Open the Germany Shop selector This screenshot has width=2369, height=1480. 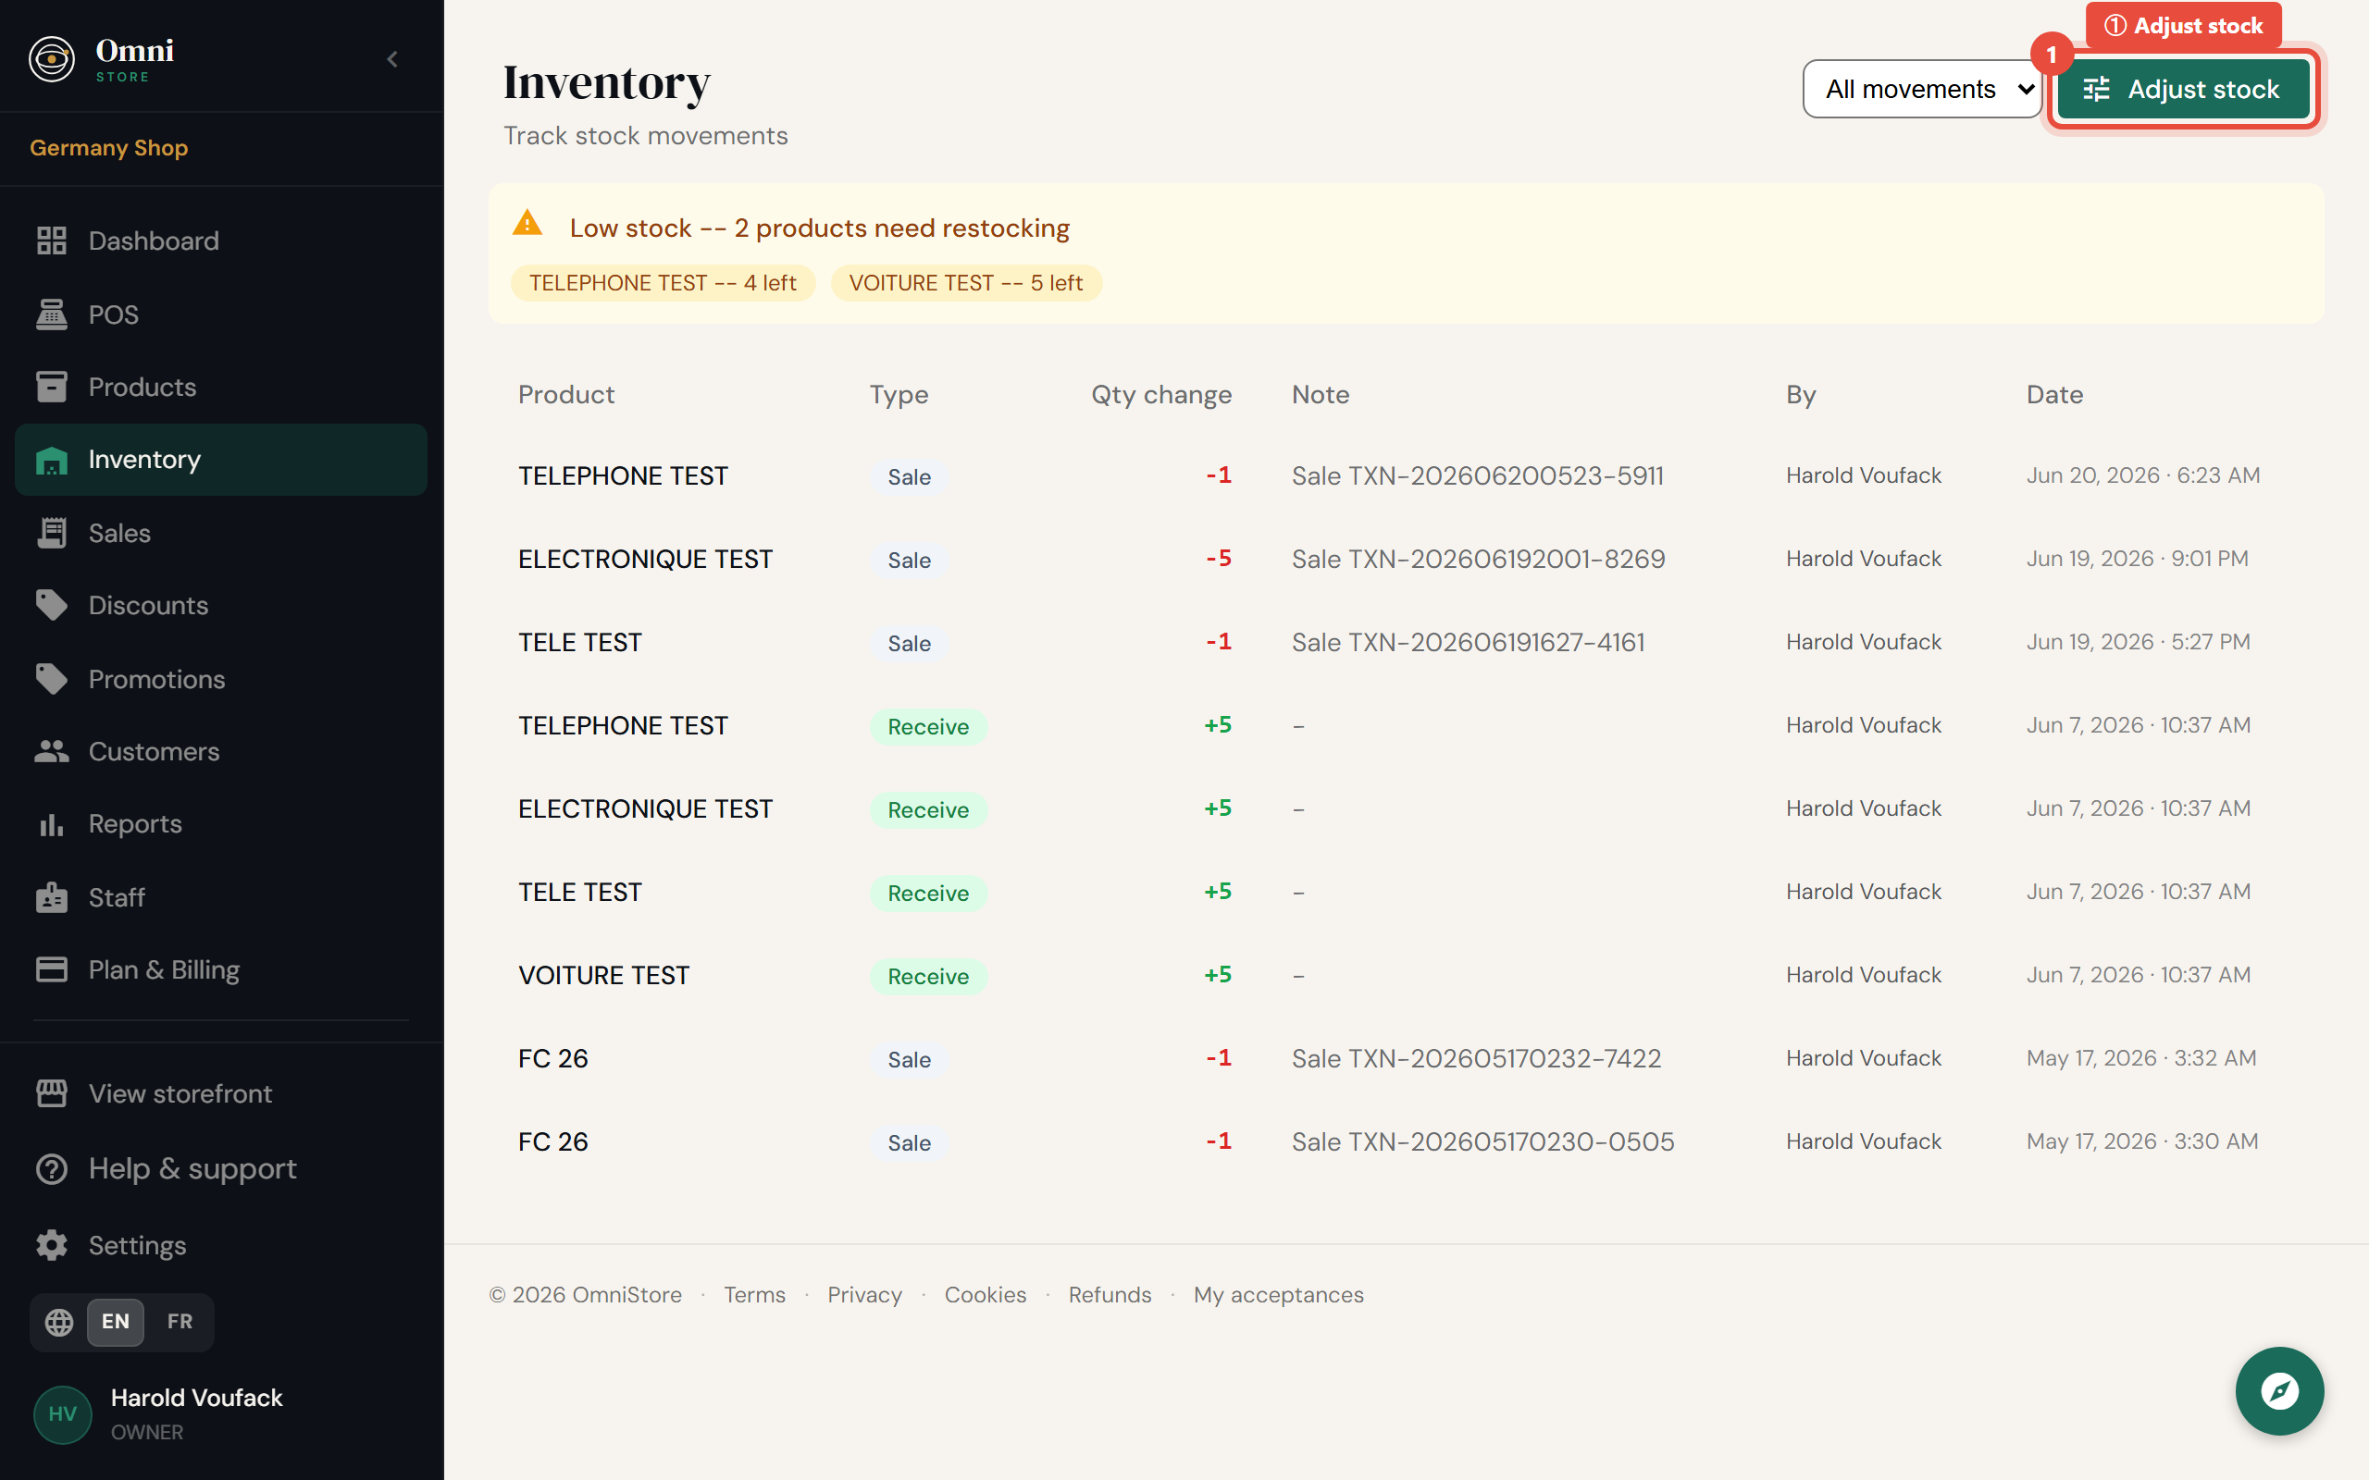click(x=108, y=148)
